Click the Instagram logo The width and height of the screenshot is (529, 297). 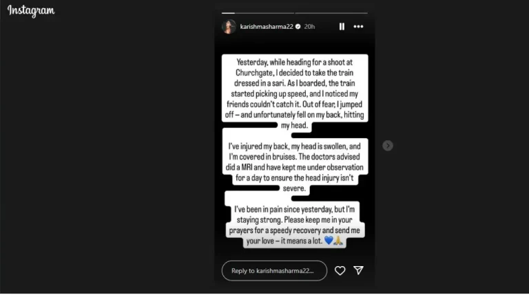[x=31, y=11]
